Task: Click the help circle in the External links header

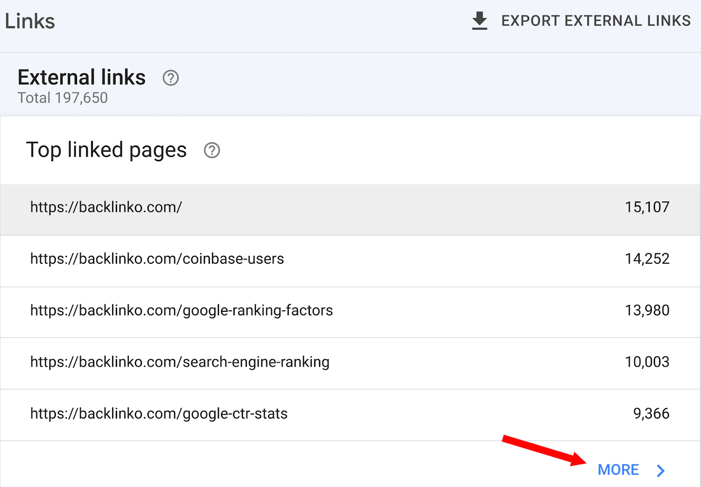Action: coord(170,78)
